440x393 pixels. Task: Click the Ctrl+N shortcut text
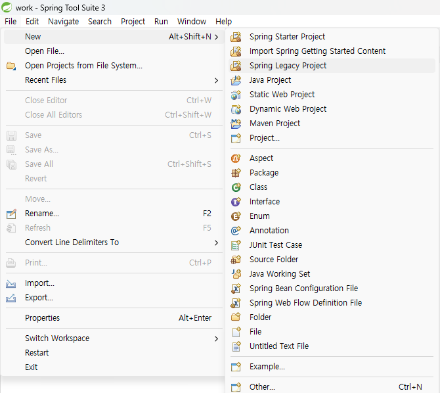[410, 387]
